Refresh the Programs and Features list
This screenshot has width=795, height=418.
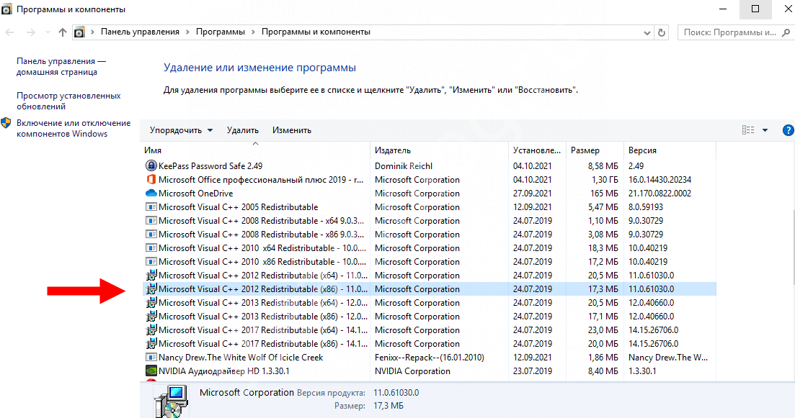(661, 32)
